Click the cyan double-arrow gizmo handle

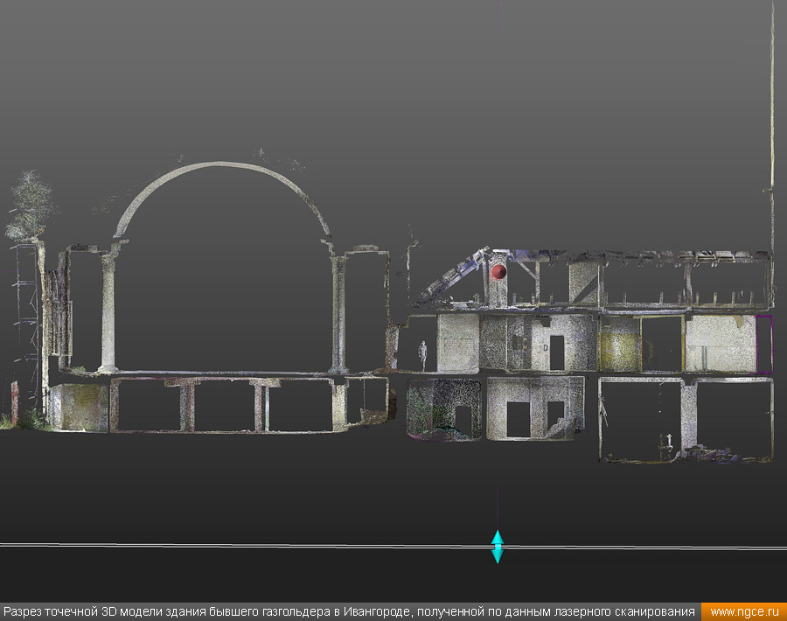coord(497,546)
